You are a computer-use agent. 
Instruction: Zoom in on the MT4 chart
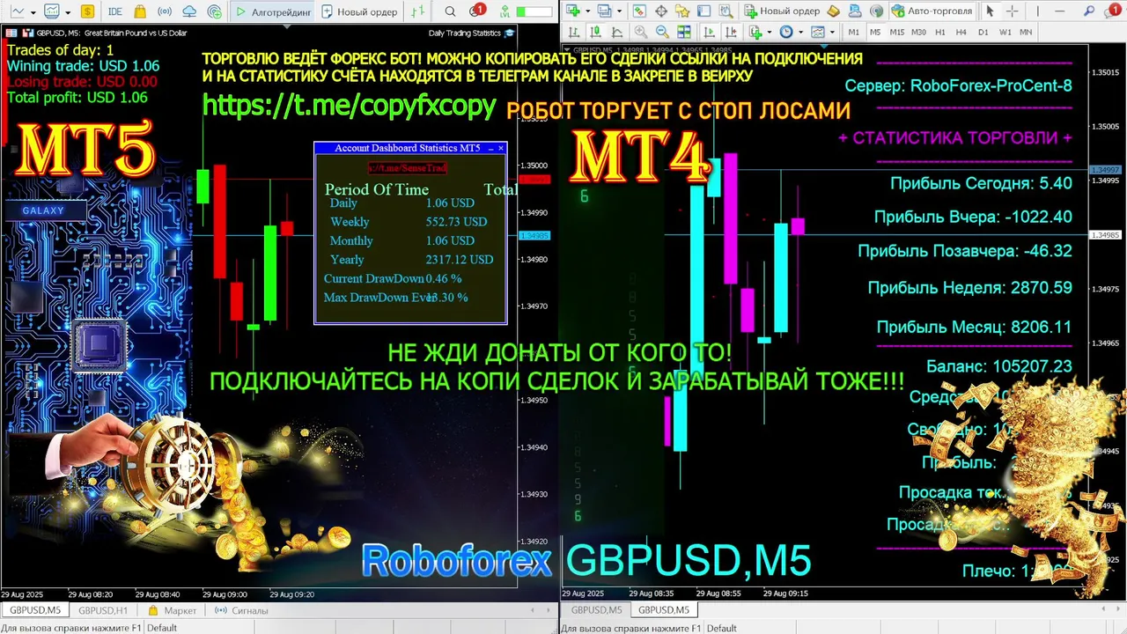641,32
